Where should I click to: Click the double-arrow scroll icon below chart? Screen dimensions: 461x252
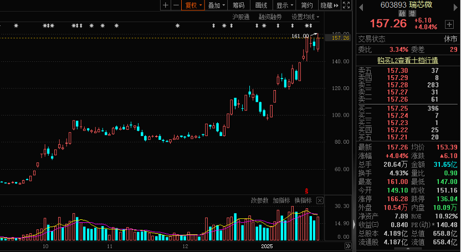[347, 245]
